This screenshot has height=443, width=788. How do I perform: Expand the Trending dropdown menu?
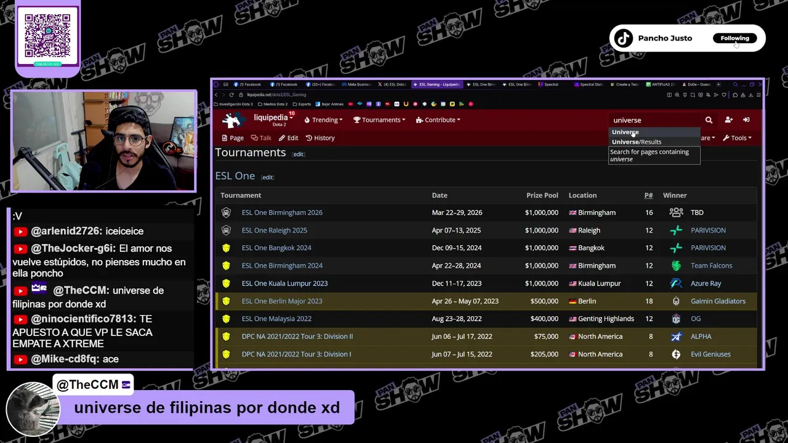[323, 120]
